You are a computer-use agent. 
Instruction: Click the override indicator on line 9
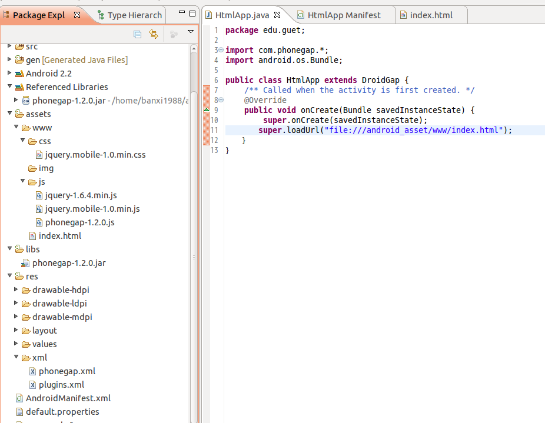click(207, 110)
